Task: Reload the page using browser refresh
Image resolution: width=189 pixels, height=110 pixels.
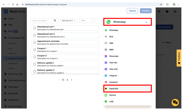Action: coord(13,4)
